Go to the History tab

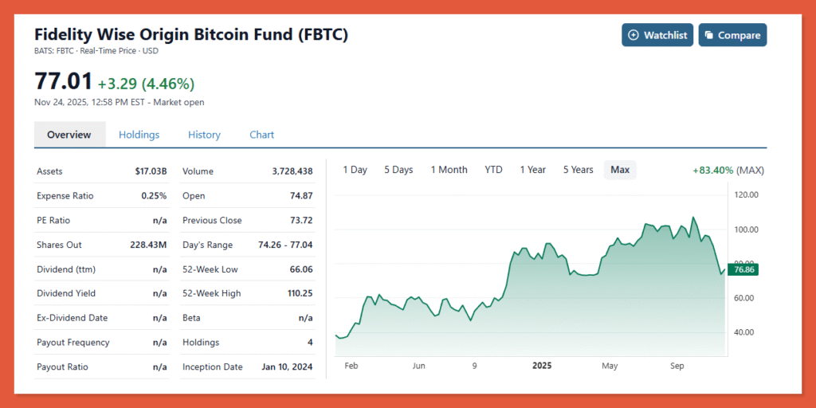click(204, 135)
